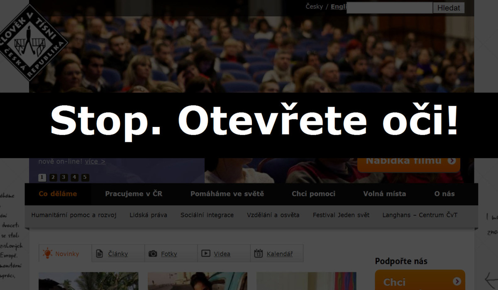The height and width of the screenshot is (290, 498).
Task: Jump to carousel slide 5
Action: coord(85,178)
